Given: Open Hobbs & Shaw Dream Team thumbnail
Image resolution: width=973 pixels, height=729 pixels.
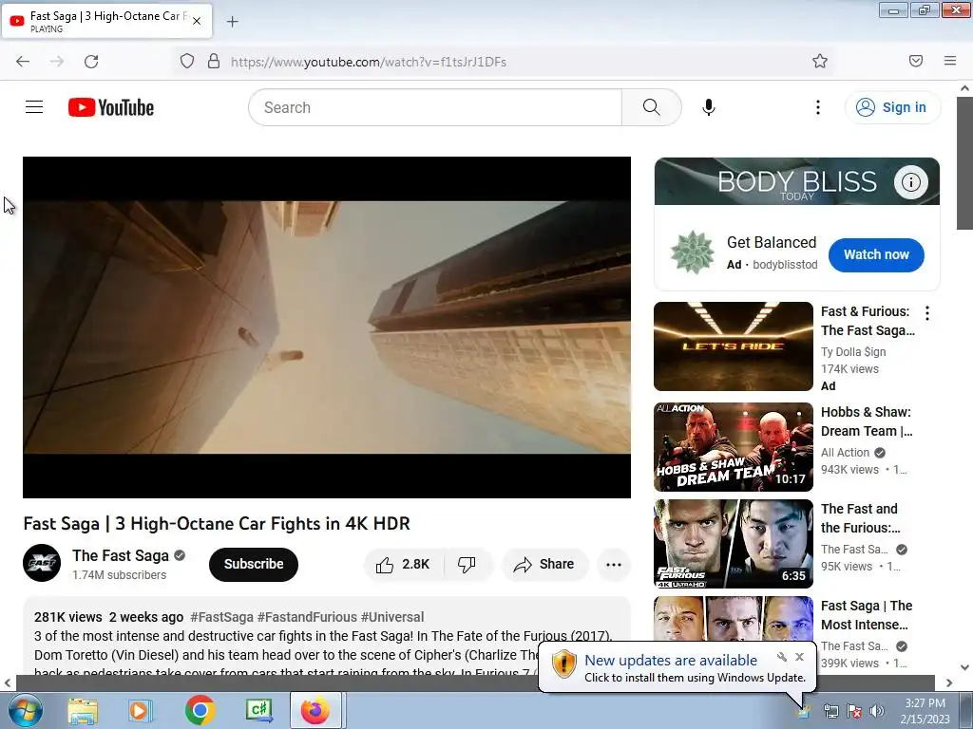Looking at the screenshot, I should pos(733,447).
